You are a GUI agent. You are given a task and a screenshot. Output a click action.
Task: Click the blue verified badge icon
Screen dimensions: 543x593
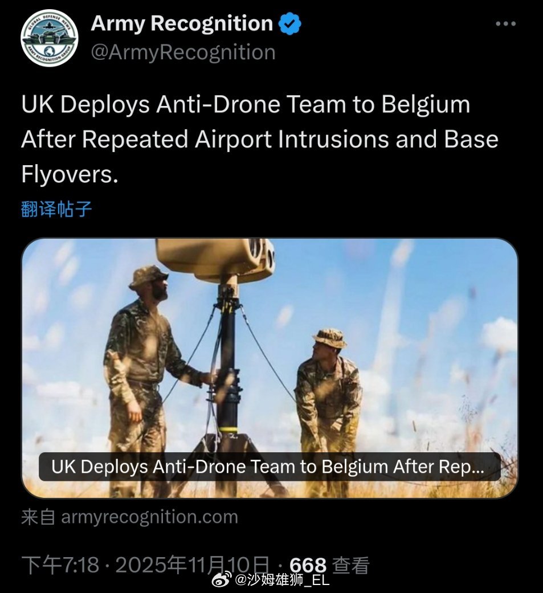click(290, 23)
